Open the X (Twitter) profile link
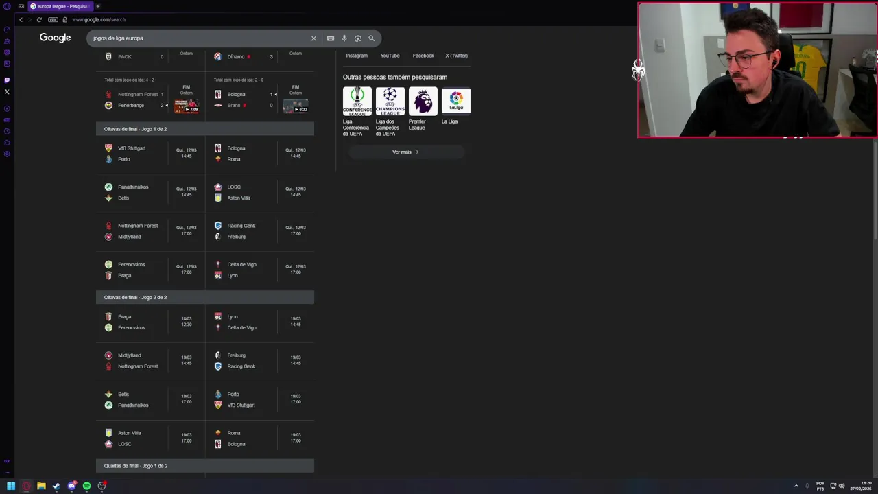 point(456,56)
